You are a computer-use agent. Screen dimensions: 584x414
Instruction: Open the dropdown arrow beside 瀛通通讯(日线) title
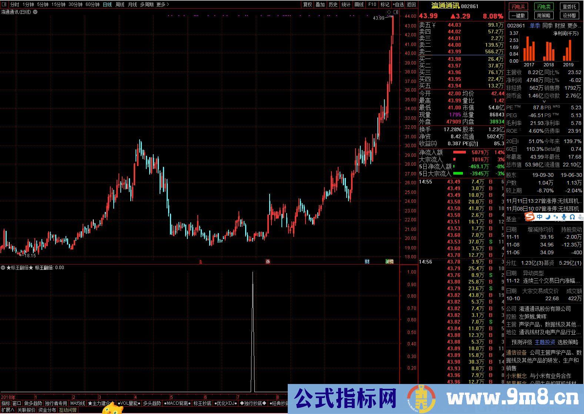point(35,12)
